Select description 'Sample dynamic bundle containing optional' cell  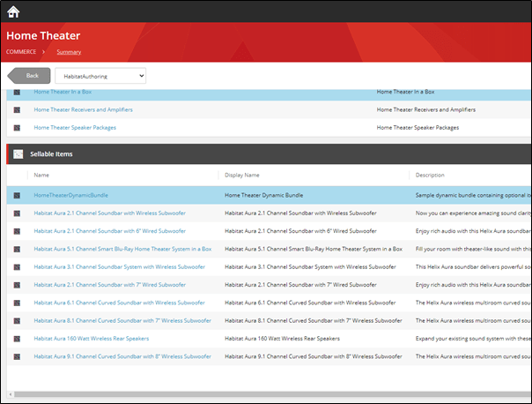(x=473, y=195)
